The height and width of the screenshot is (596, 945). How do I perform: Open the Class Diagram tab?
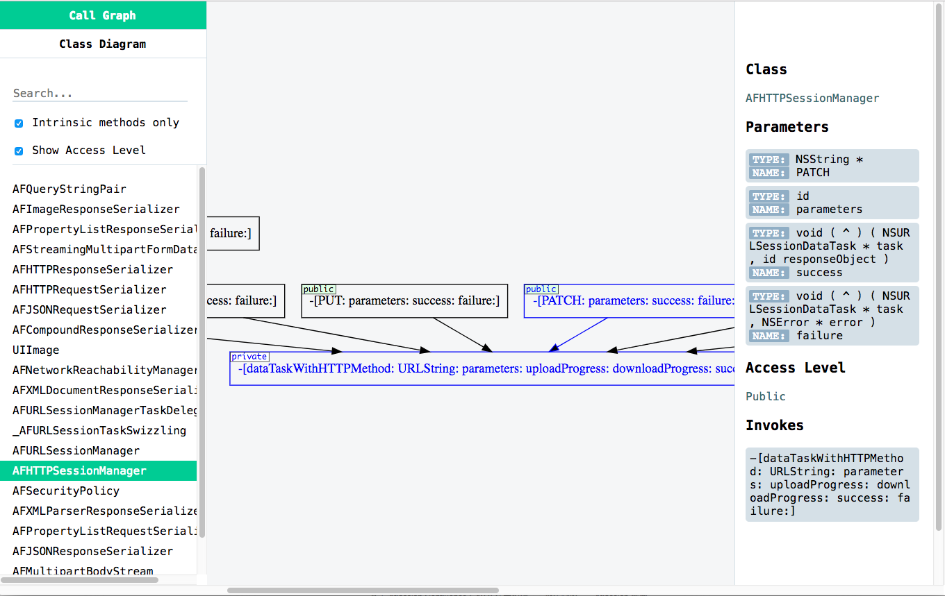pyautogui.click(x=103, y=44)
